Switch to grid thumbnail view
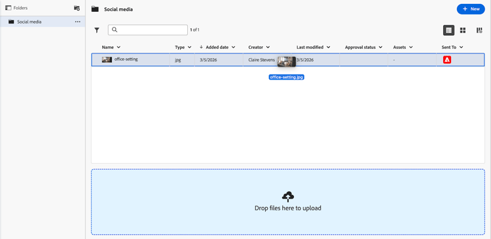491x239 pixels. tap(462, 30)
